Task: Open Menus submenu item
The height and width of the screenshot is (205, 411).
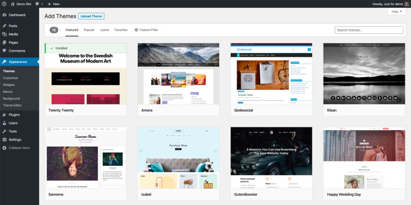Action: coord(8,92)
